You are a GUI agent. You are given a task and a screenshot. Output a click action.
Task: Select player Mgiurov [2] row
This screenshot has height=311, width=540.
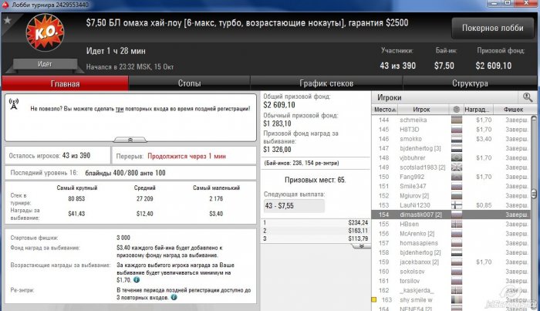pos(451,195)
